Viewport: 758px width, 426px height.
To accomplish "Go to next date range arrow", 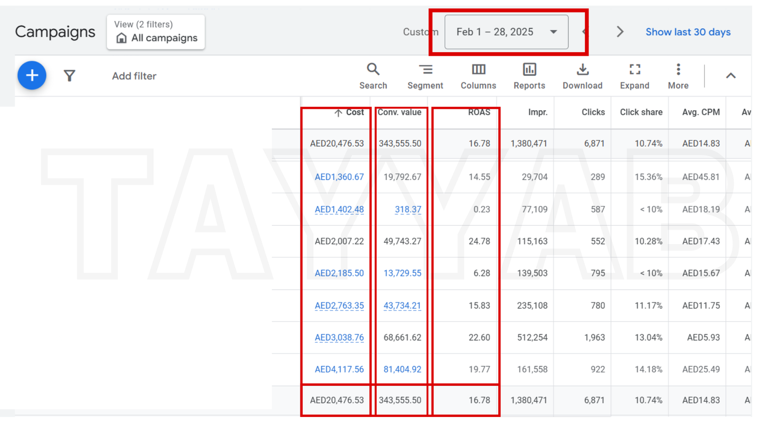I will [x=620, y=32].
